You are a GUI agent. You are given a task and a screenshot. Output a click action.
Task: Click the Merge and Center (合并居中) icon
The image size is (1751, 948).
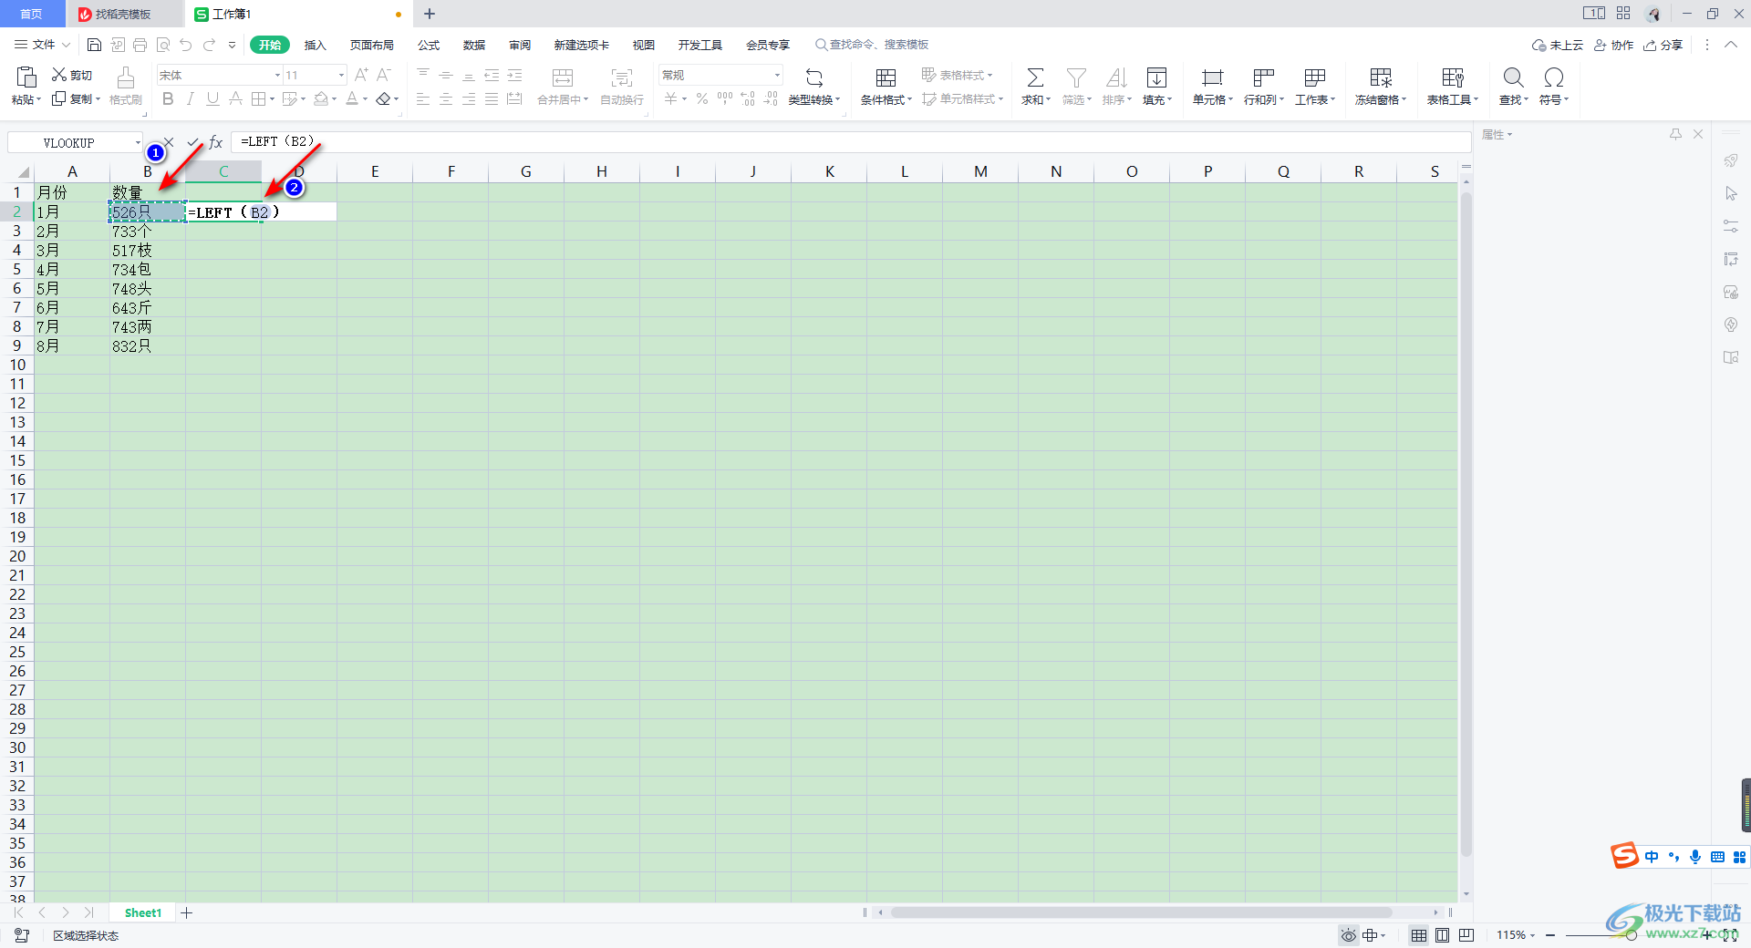coord(563,77)
